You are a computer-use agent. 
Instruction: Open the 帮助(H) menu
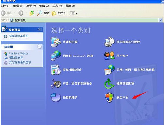click(70, 6)
